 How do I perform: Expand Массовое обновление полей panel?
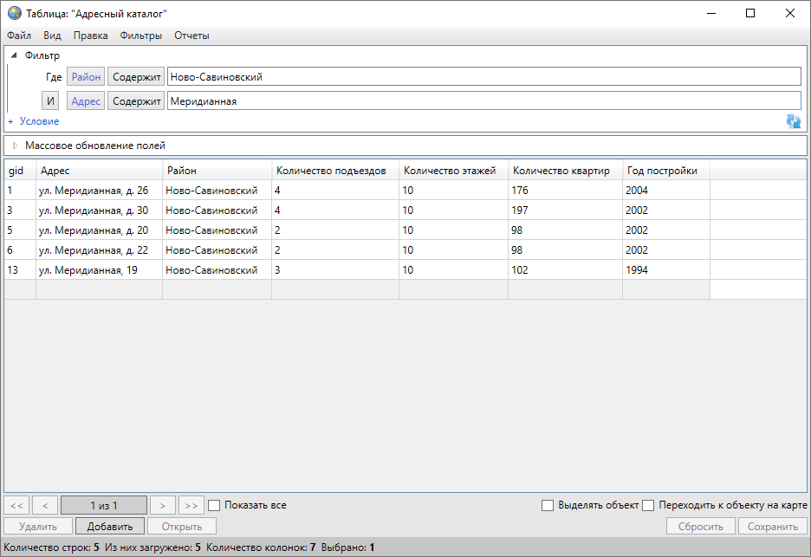click(15, 146)
